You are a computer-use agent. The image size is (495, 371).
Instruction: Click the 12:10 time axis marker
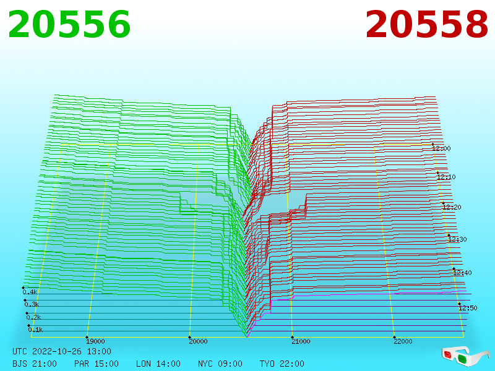click(446, 177)
